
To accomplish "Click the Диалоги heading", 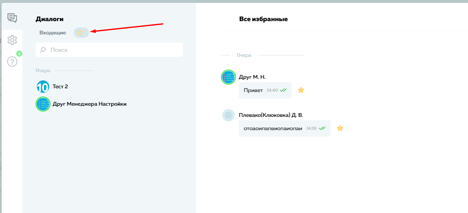I will coord(50,19).
